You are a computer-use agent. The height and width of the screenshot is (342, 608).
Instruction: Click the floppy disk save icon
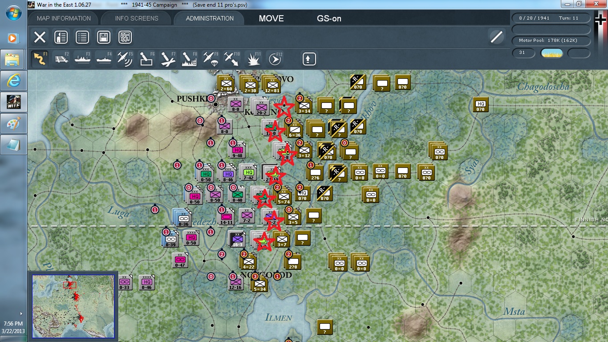pos(104,37)
